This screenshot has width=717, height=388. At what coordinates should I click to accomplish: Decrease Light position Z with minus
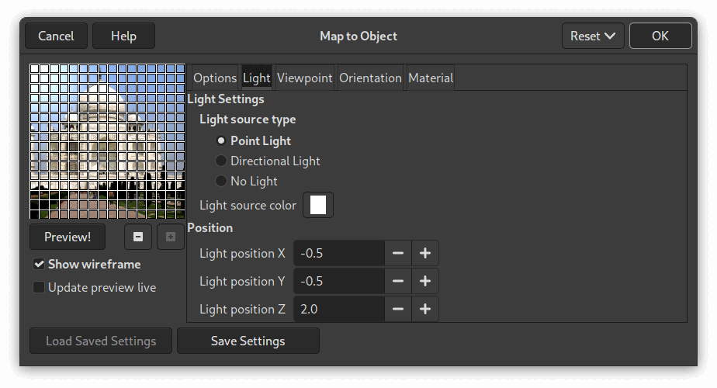click(398, 309)
